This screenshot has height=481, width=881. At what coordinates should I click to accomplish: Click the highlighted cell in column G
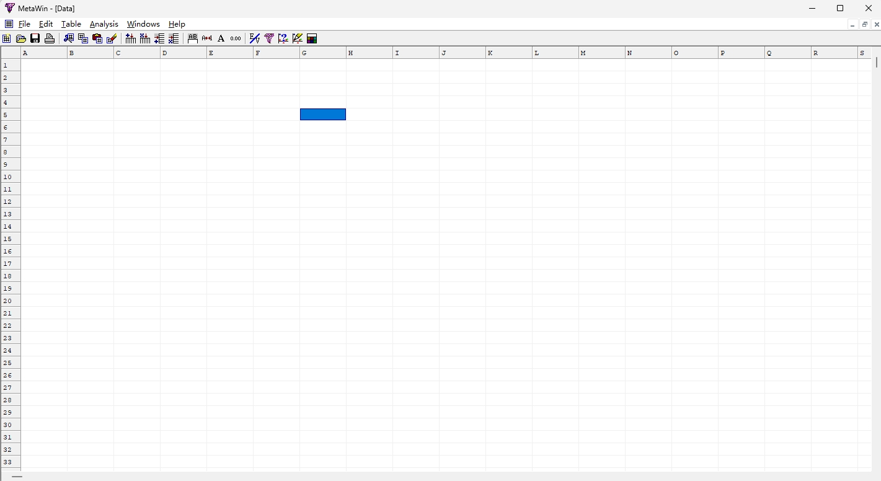(322, 115)
